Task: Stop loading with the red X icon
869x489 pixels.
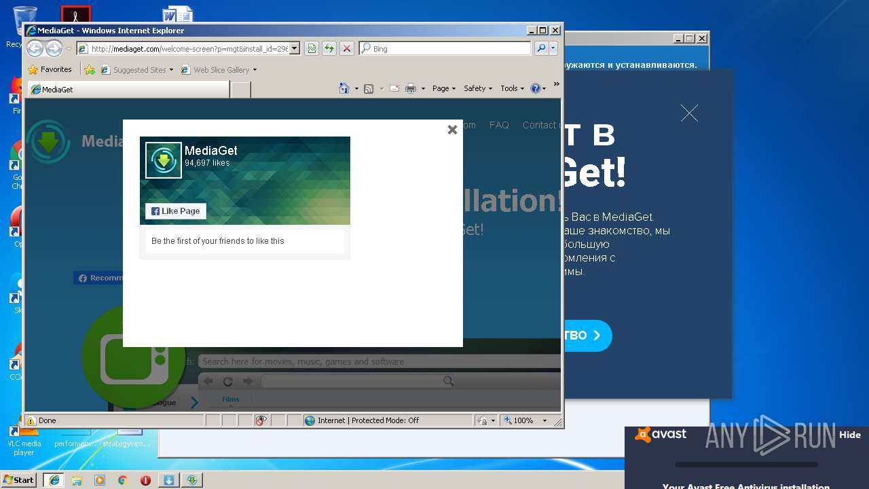Action: 347,48
